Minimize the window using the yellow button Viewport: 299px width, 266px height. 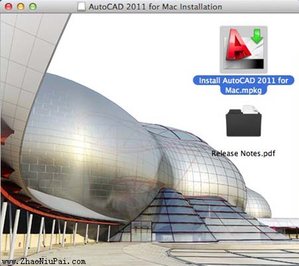click(x=21, y=7)
